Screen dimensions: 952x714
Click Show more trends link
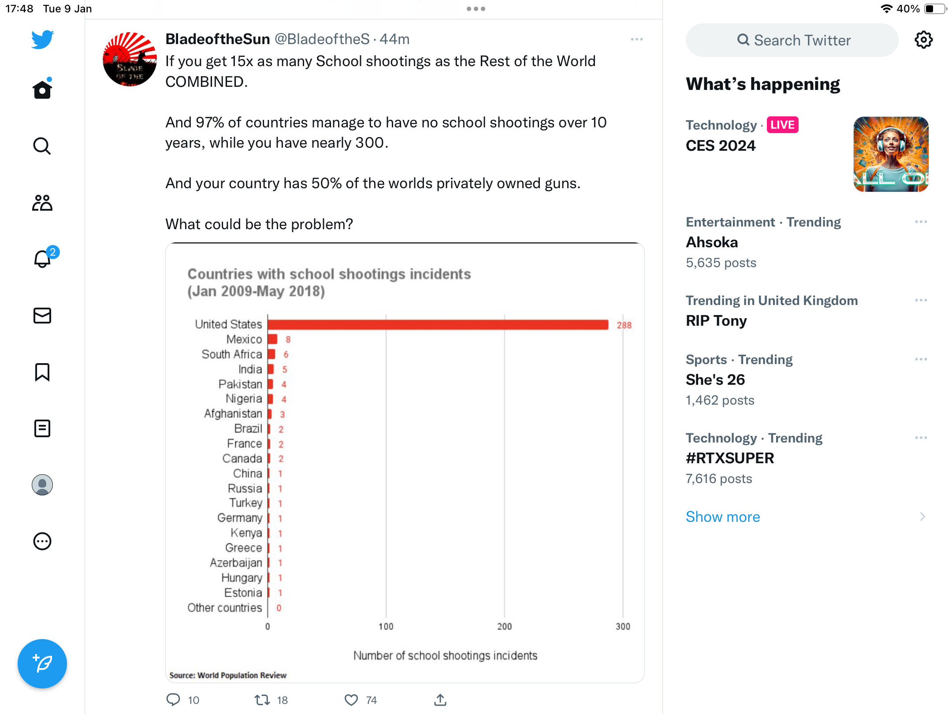tap(723, 517)
